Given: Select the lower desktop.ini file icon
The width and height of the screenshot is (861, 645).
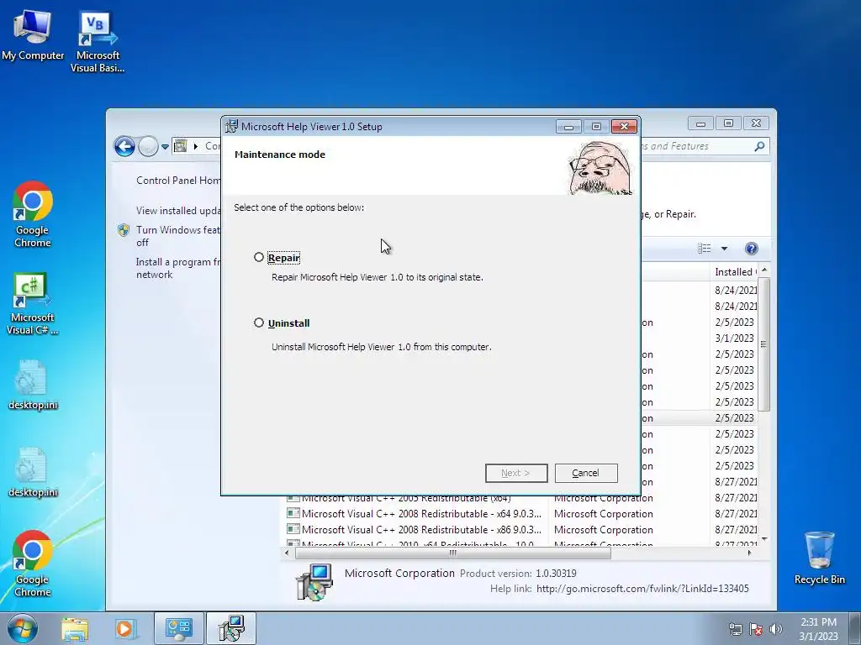Looking at the screenshot, I should 33,472.
